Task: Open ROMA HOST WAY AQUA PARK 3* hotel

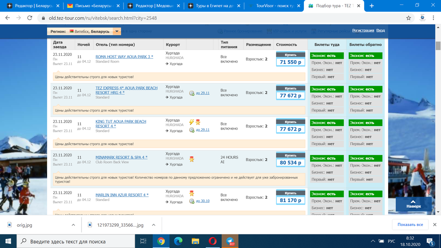Action: click(124, 57)
